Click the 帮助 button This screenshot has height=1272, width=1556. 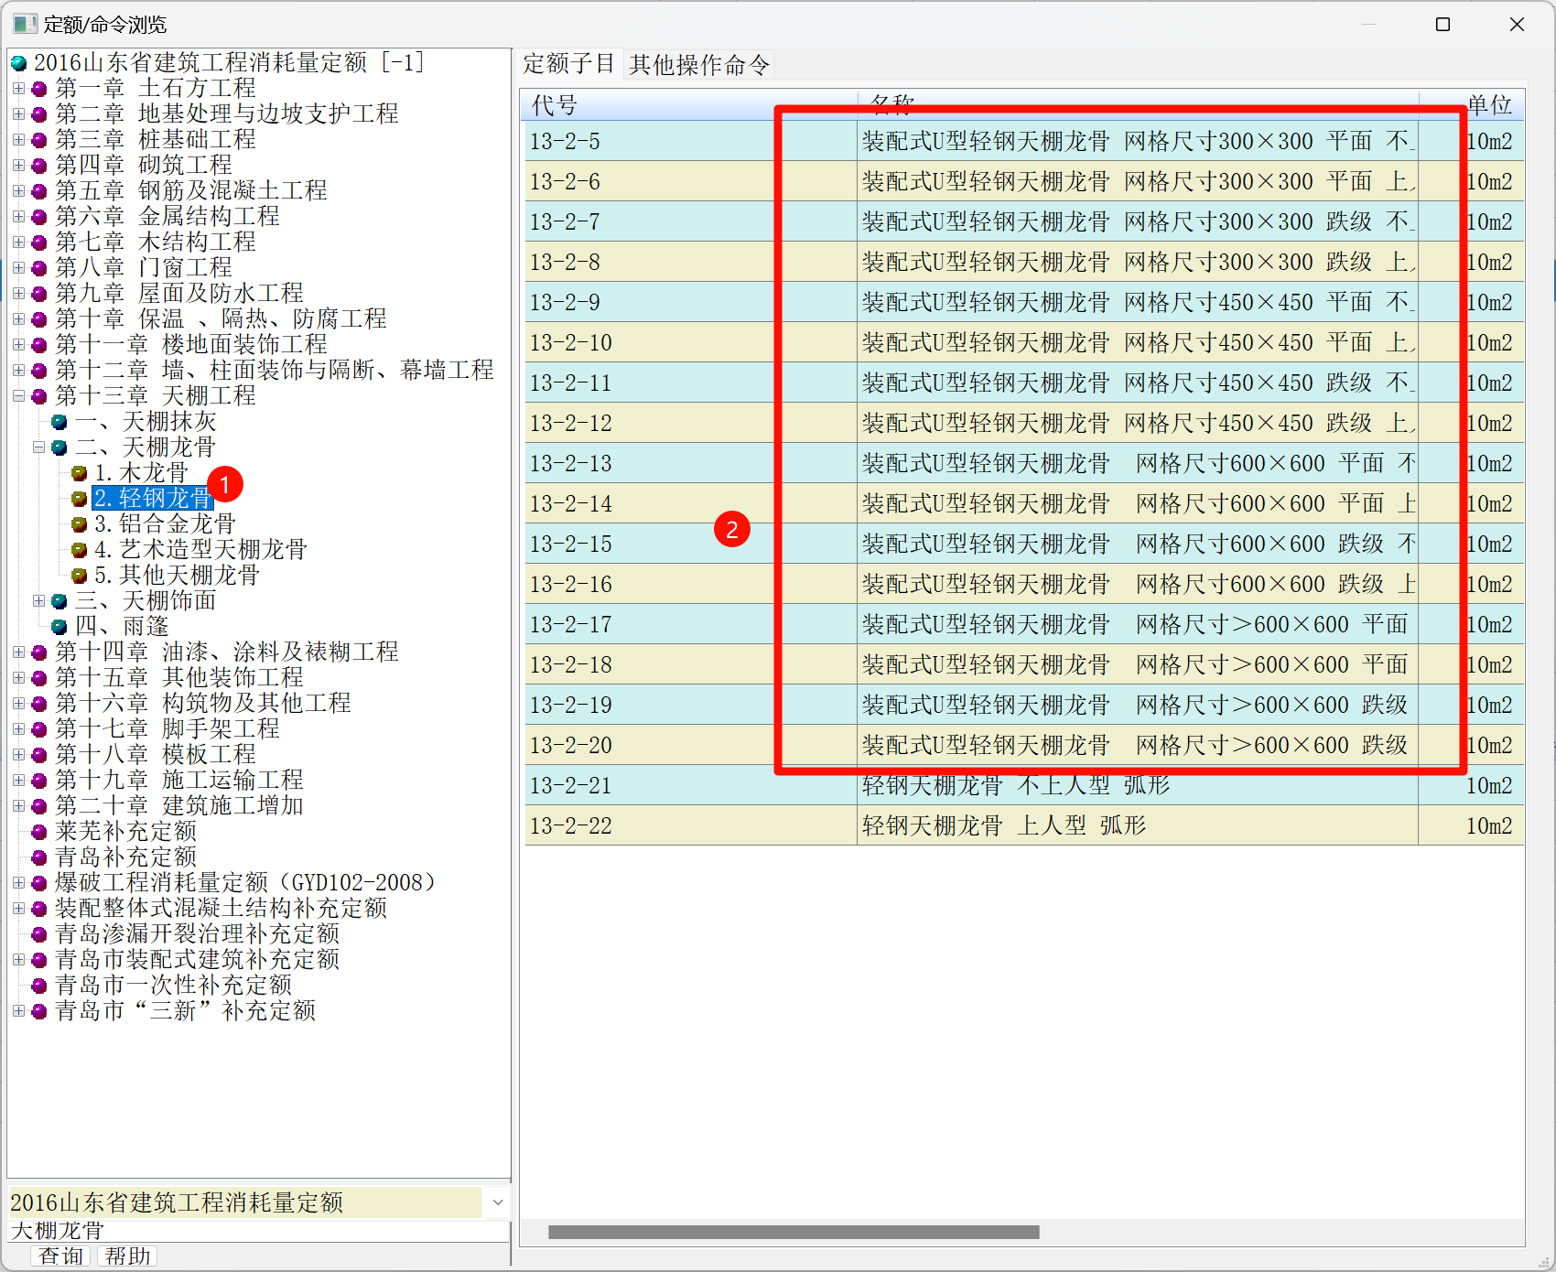(127, 1256)
